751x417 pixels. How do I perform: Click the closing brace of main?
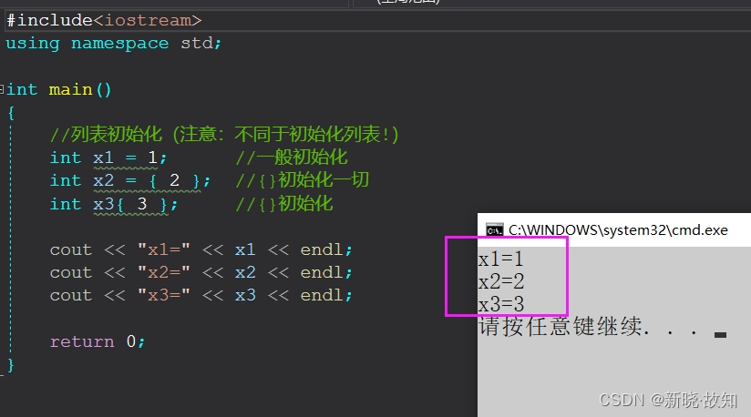[11, 365]
